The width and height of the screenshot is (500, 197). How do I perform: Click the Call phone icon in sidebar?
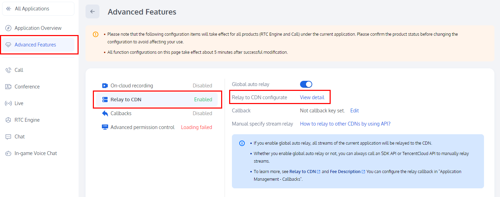tap(8, 70)
